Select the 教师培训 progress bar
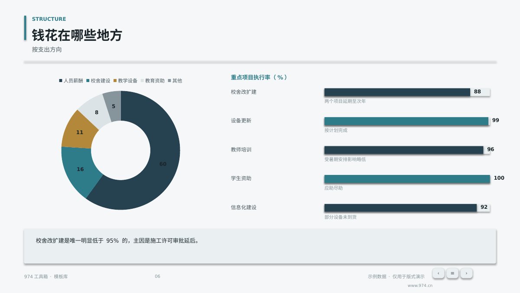 pos(407,150)
